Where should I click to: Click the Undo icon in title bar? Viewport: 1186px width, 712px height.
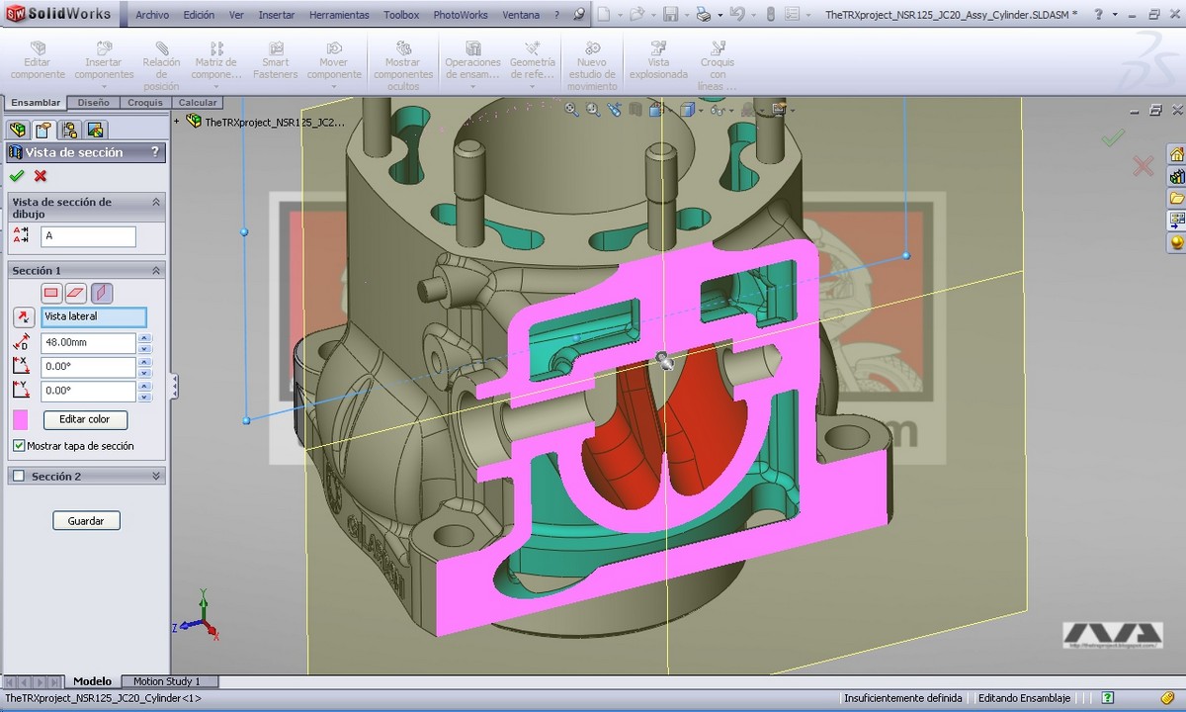737,15
